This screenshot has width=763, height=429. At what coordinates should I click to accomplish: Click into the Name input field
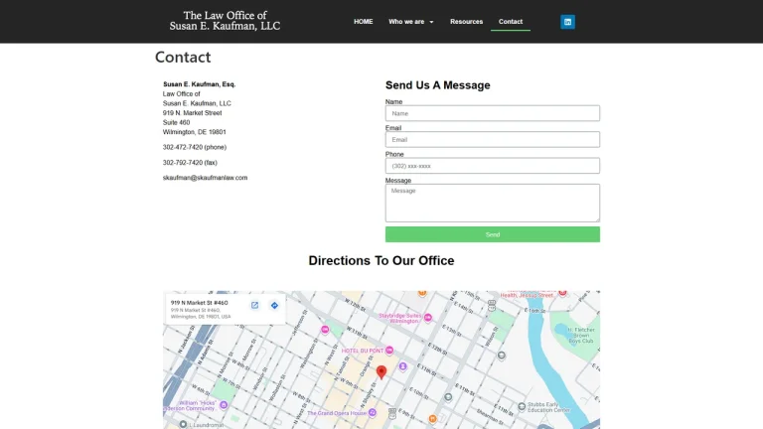point(493,113)
